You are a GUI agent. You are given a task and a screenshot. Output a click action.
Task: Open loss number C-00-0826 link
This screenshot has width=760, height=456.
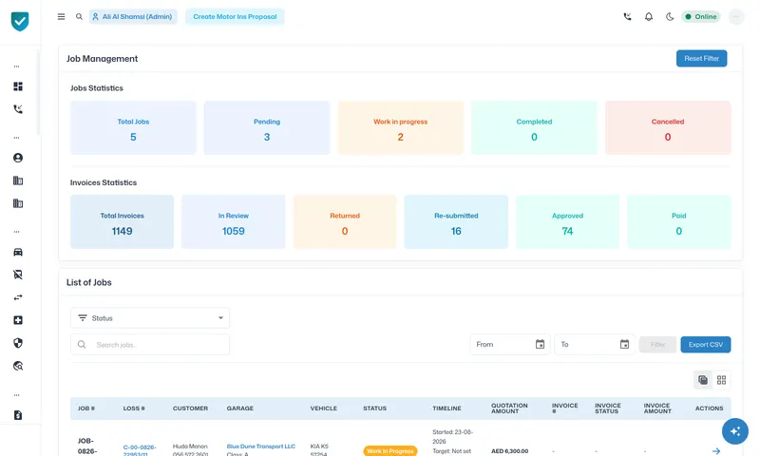pos(140,450)
